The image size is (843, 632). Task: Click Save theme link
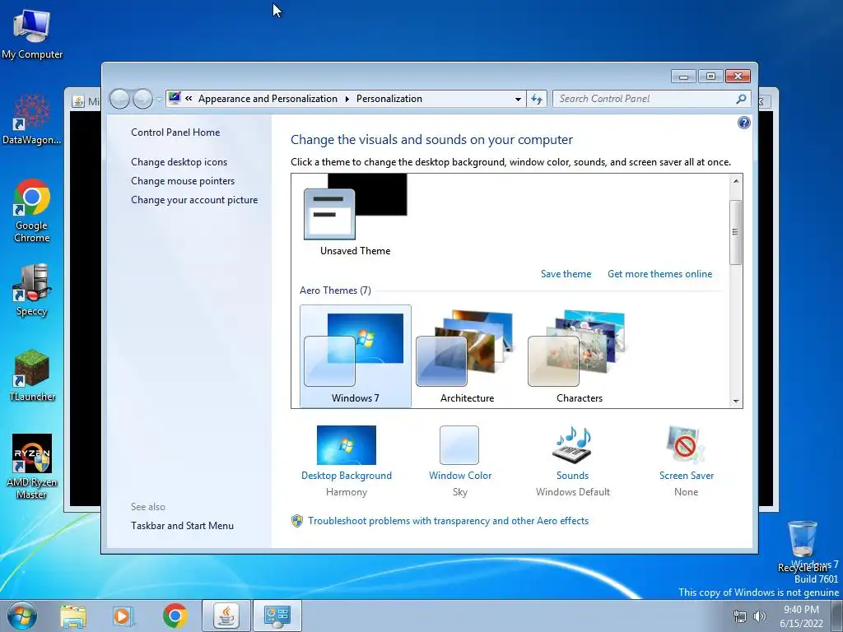pyautogui.click(x=566, y=273)
